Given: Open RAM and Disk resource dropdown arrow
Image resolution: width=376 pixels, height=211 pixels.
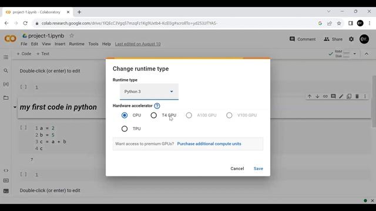Looking at the screenshot, I should pyautogui.click(x=355, y=54).
